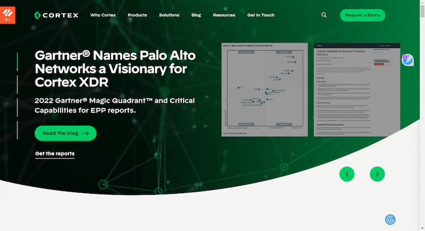
Task: Click the Palo Alto Networks orange logo icon
Action: point(7,15)
